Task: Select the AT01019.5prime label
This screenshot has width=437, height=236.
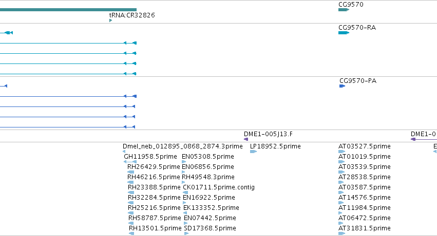Action: click(x=364, y=157)
